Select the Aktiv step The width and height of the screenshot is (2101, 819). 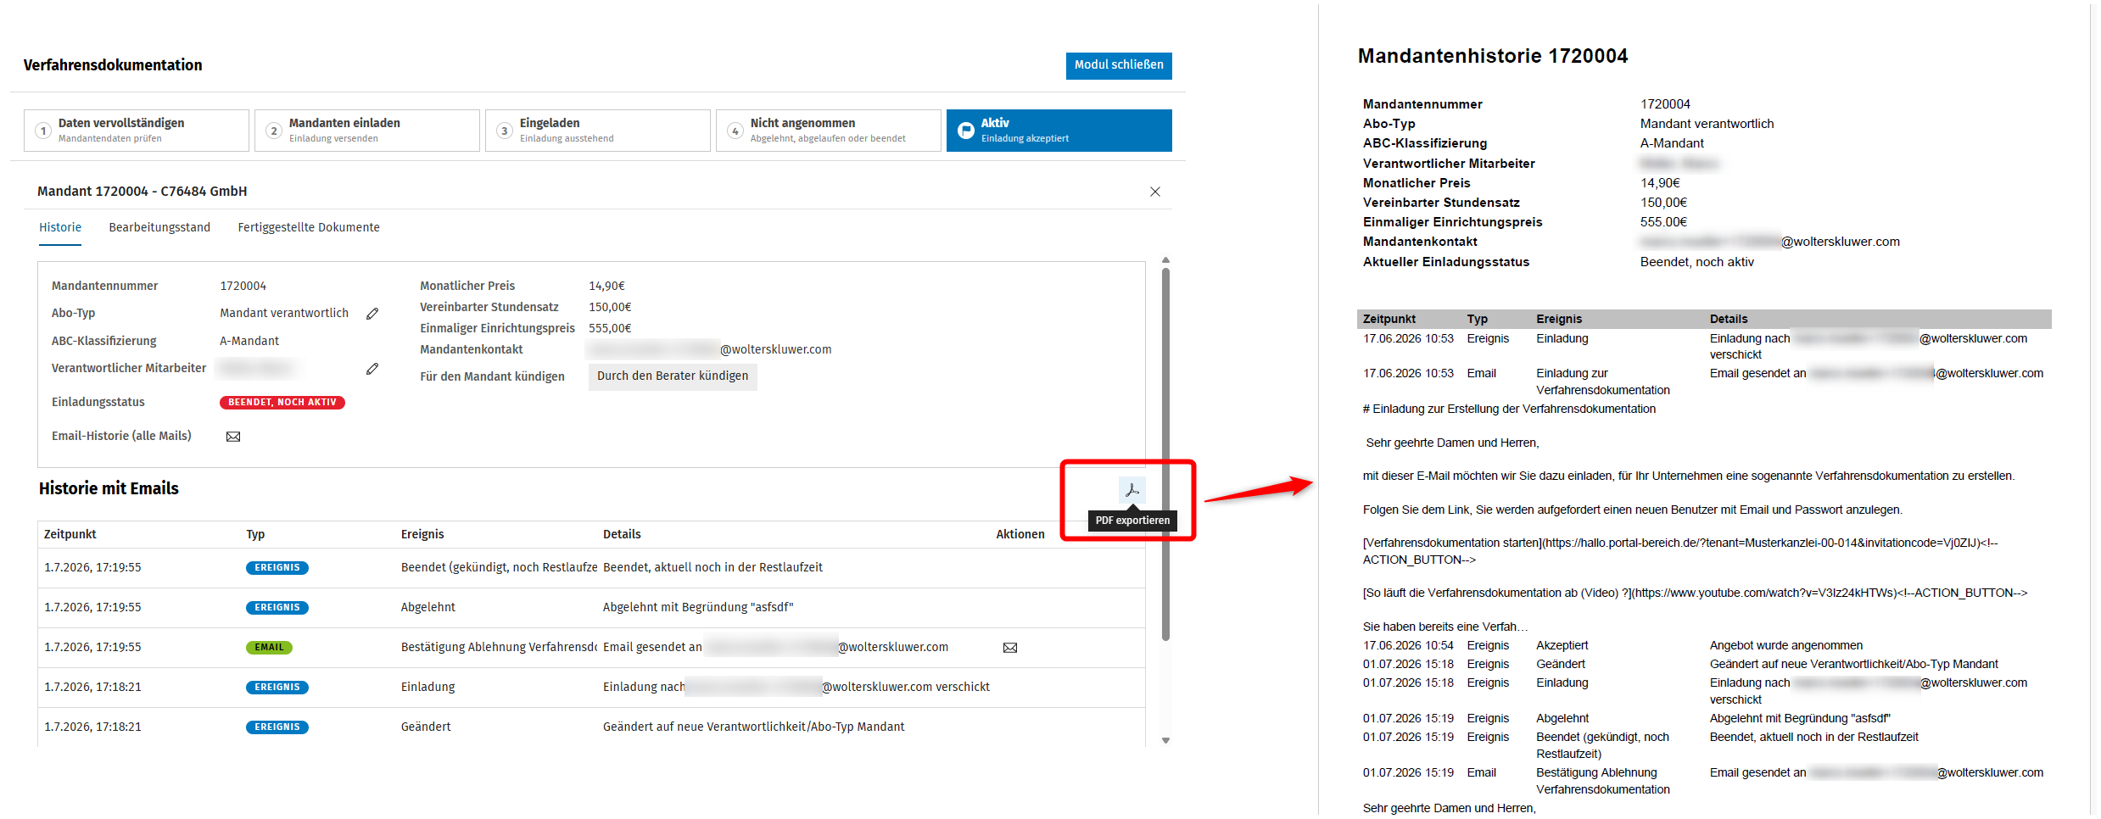tap(1059, 131)
